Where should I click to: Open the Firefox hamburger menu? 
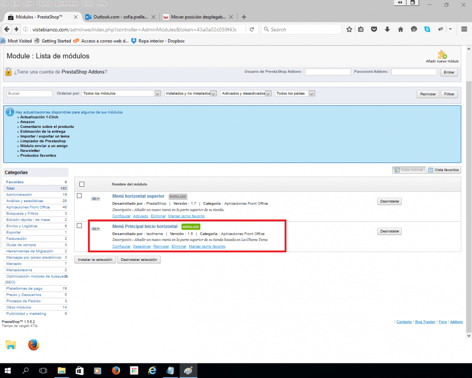point(464,29)
